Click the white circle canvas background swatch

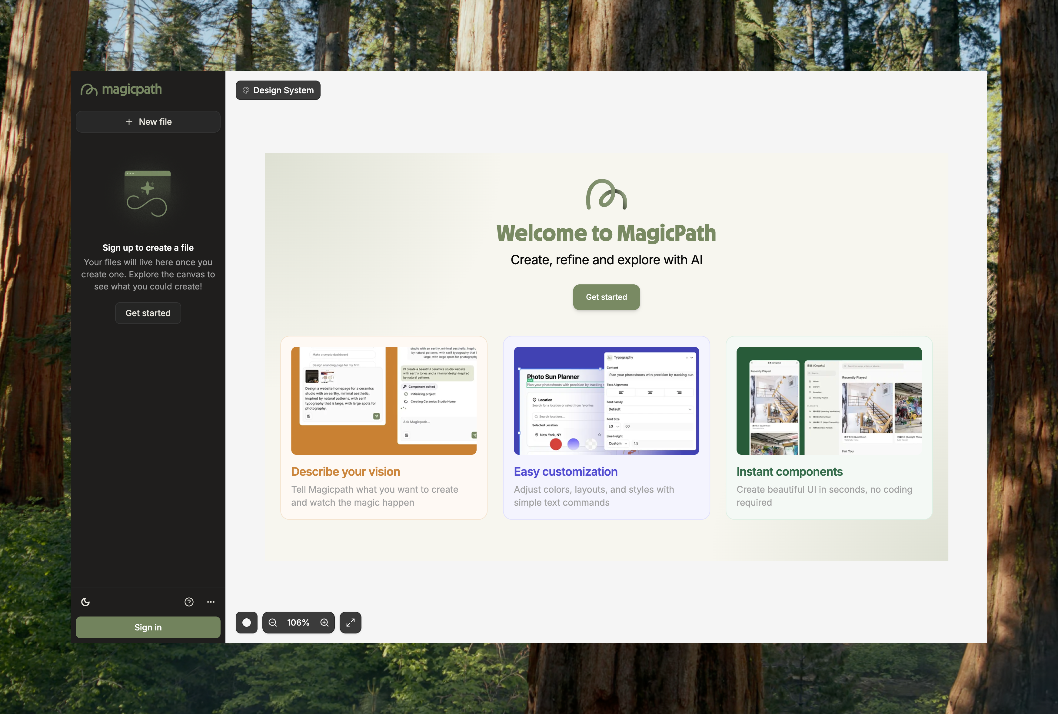point(246,623)
